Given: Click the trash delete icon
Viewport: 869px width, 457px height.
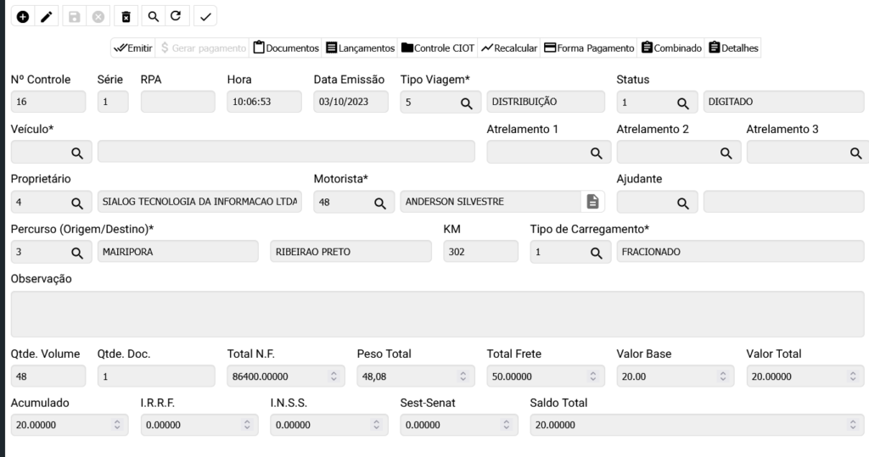Looking at the screenshot, I should 126,16.
